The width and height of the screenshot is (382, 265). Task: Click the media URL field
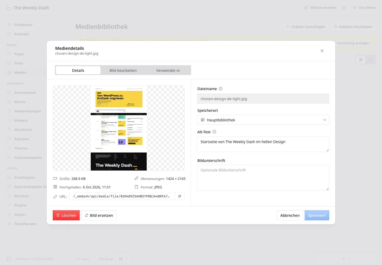pos(122,196)
